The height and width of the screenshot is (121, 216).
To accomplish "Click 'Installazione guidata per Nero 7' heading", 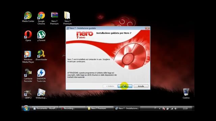I will click(114, 33).
